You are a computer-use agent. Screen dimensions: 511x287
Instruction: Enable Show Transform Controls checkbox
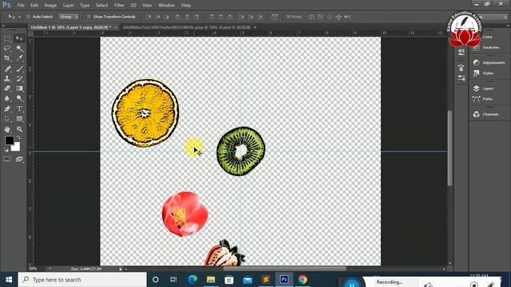89,17
